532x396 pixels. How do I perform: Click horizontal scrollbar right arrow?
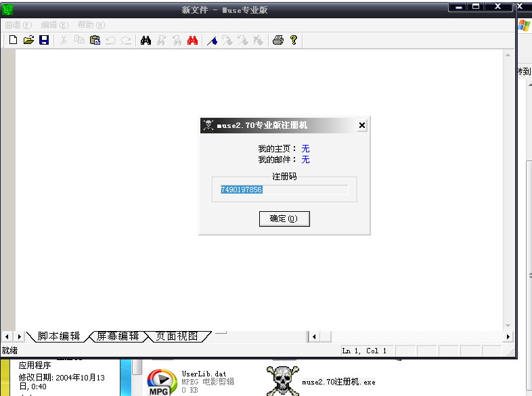(508, 336)
